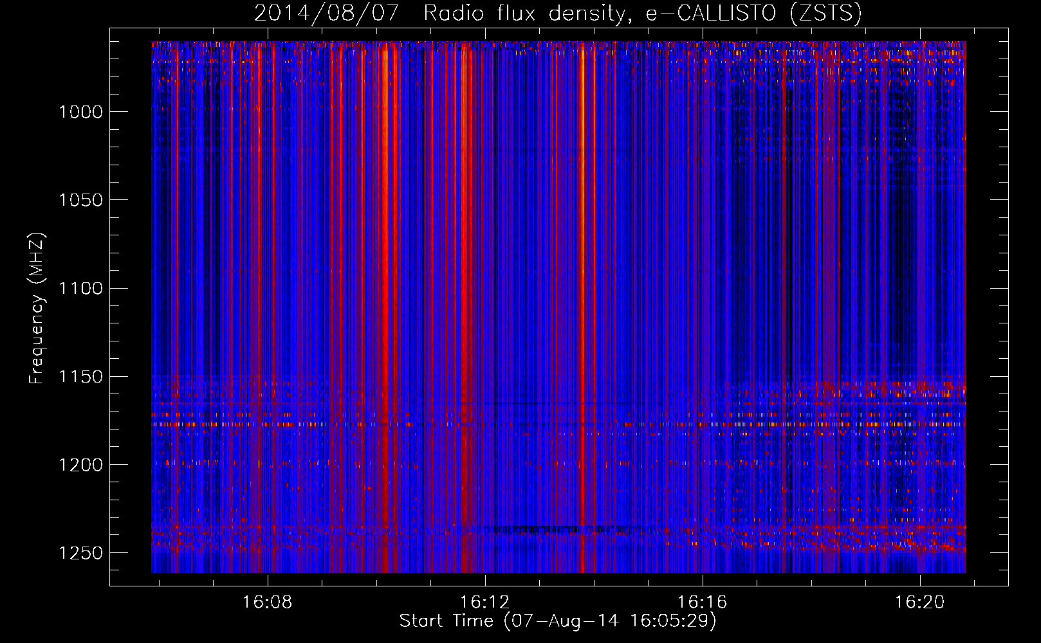Select the 1150 frequency axis label
This screenshot has width=1041, height=643.
80,377
